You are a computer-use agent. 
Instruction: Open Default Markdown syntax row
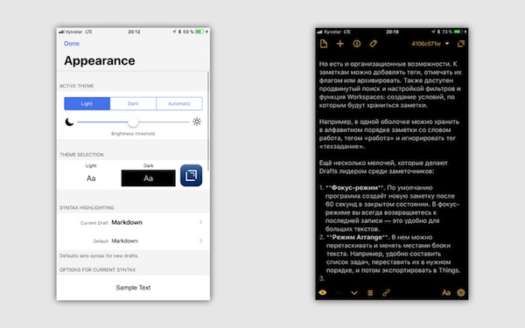coord(133,241)
